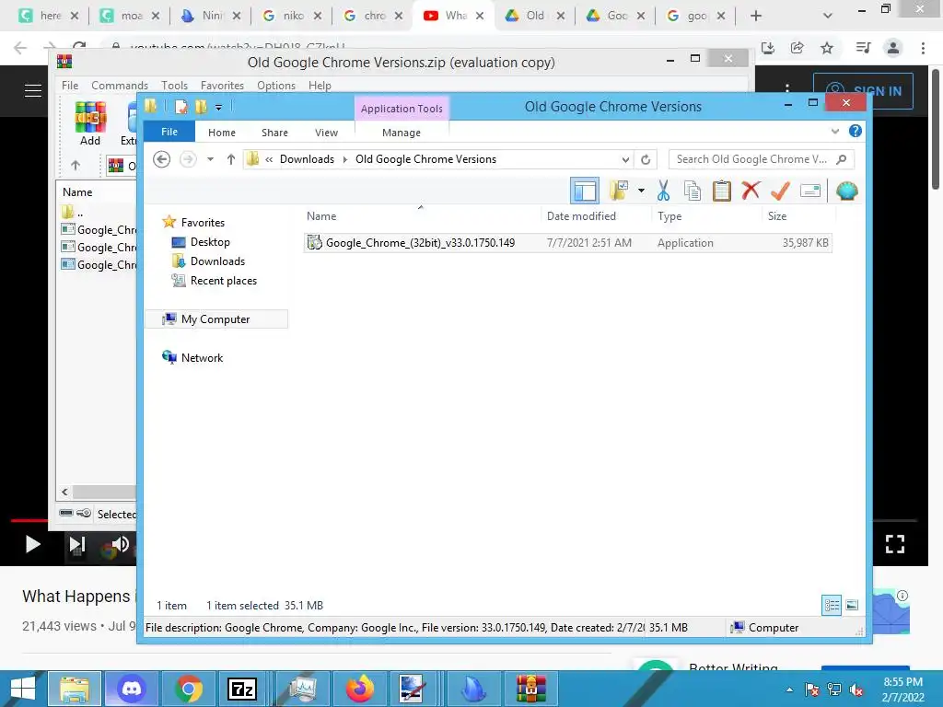Toggle the navigation pane toolbar button
This screenshot has width=943, height=707.
coord(585,191)
